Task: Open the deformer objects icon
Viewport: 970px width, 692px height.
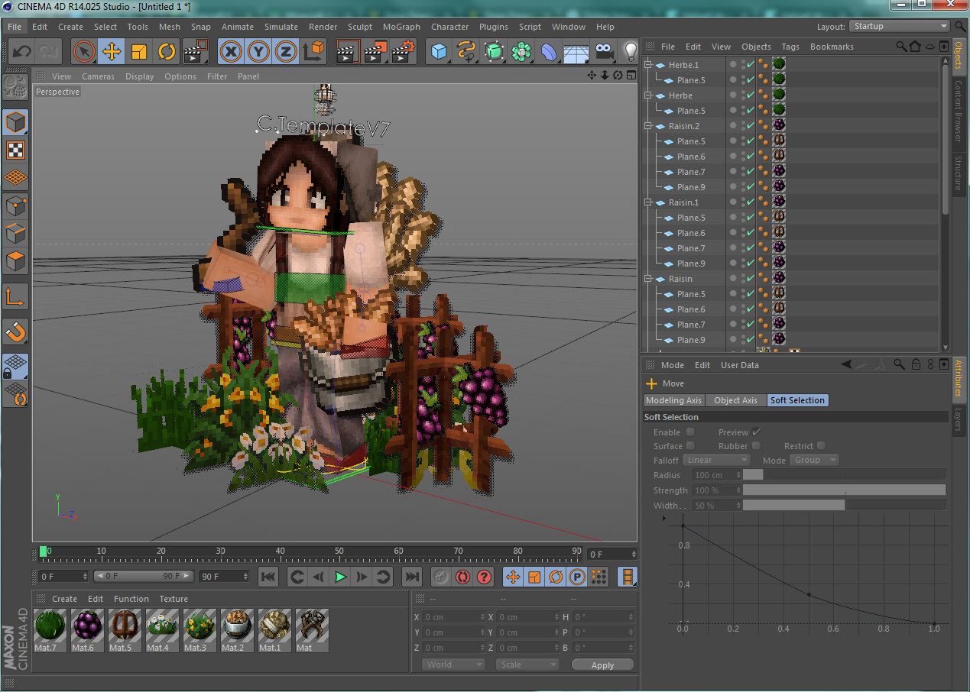Action: tap(549, 52)
